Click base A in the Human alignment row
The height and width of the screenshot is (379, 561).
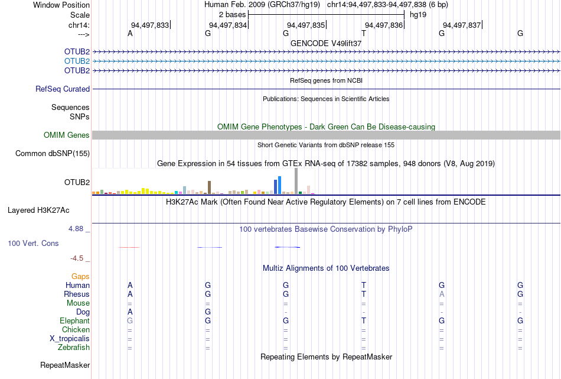pyautogui.click(x=130, y=285)
